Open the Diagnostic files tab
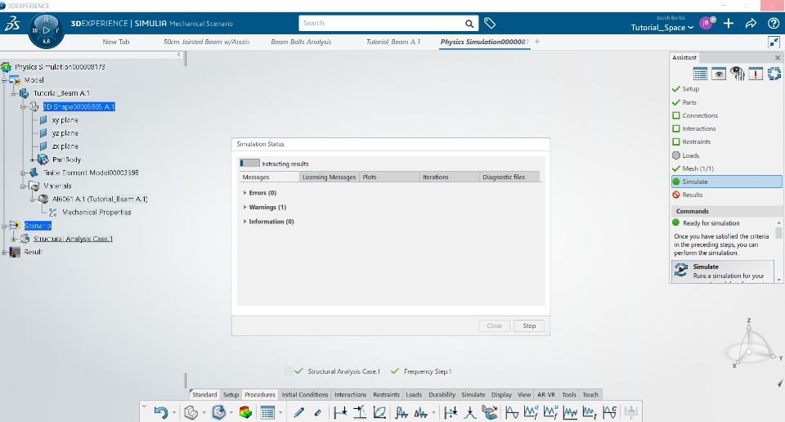This screenshot has height=422, width=785. coord(509,177)
